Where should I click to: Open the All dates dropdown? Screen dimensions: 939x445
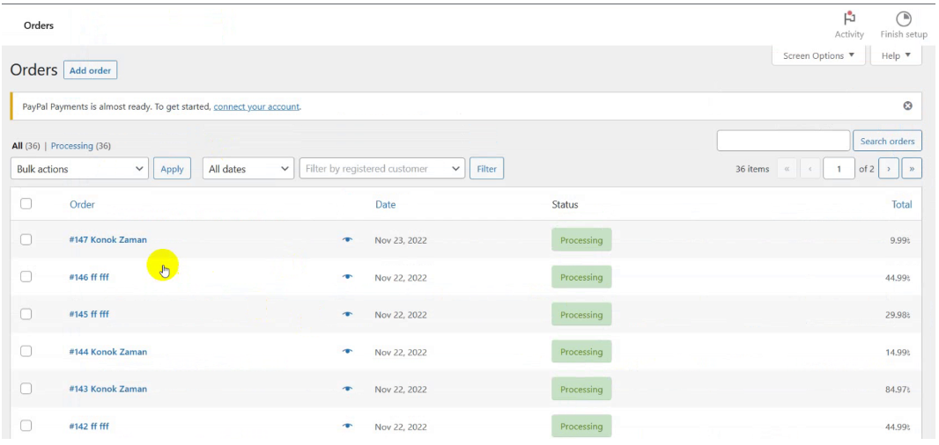(x=248, y=169)
